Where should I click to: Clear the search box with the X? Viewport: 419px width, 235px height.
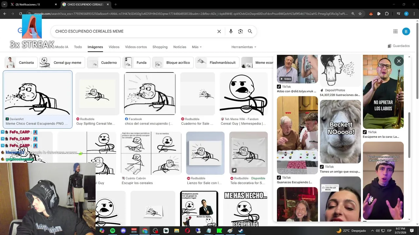[x=219, y=31]
